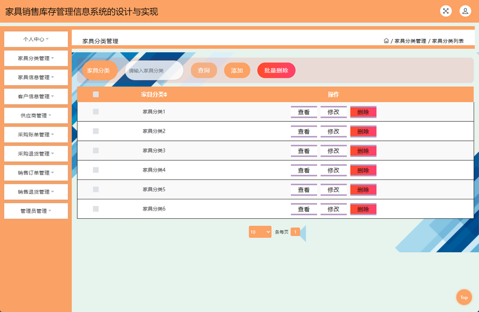
Task: Check the box for 家具分类5
Action: click(x=95, y=189)
